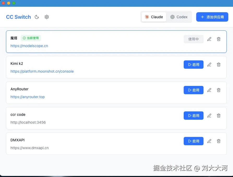Viewport: 233px width, 177px height.
Task: Click the 使用中 status button on 魔搭
Action: pos(194,39)
